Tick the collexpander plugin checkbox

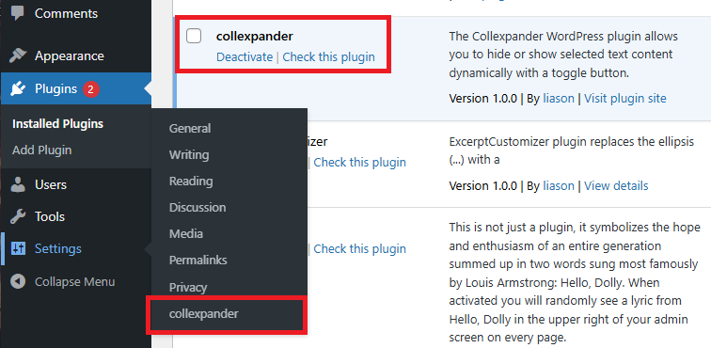[x=194, y=36]
